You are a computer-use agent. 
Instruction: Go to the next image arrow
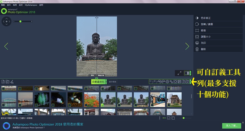pos(187,46)
